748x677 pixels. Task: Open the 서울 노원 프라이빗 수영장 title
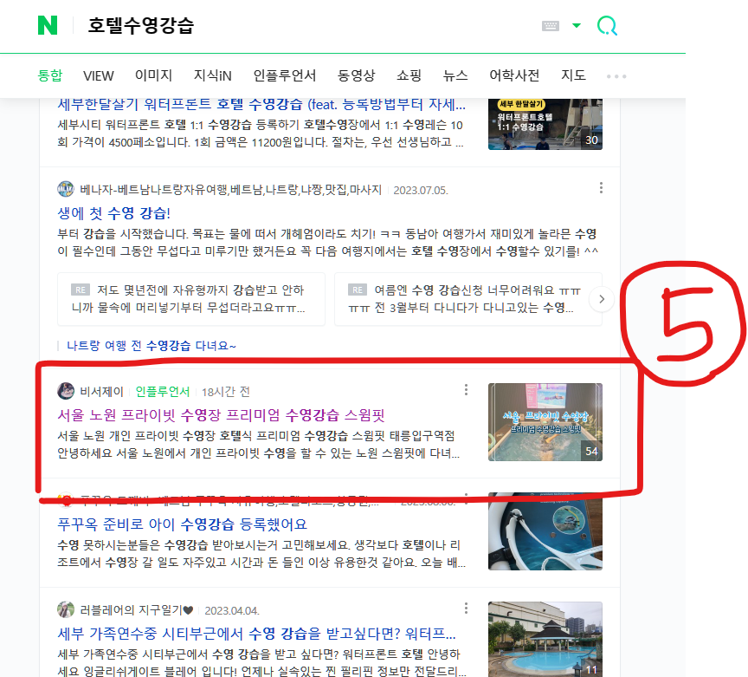(221, 414)
